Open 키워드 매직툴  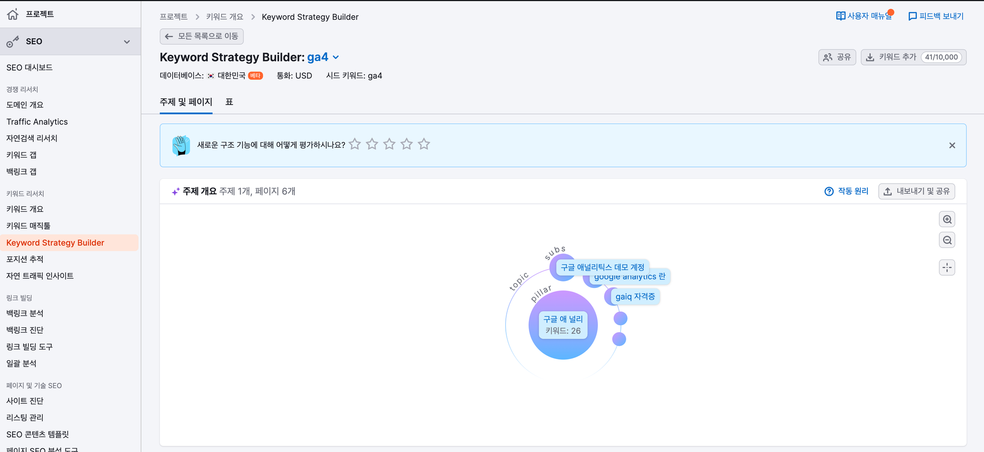[x=29, y=226]
